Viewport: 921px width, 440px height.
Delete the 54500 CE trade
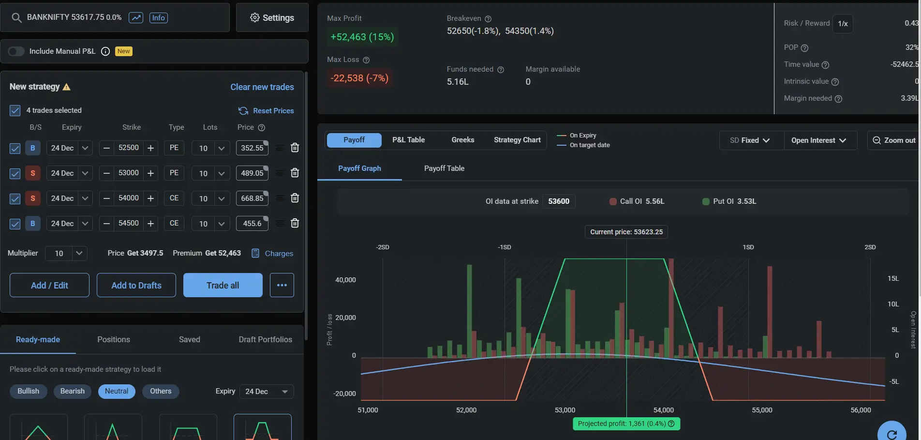coord(295,223)
